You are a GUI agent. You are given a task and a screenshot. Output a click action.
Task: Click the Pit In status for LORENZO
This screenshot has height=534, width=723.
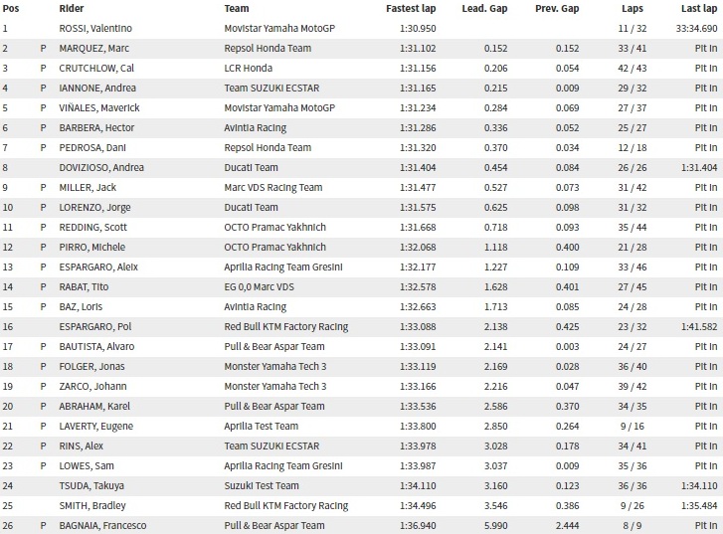[706, 207]
